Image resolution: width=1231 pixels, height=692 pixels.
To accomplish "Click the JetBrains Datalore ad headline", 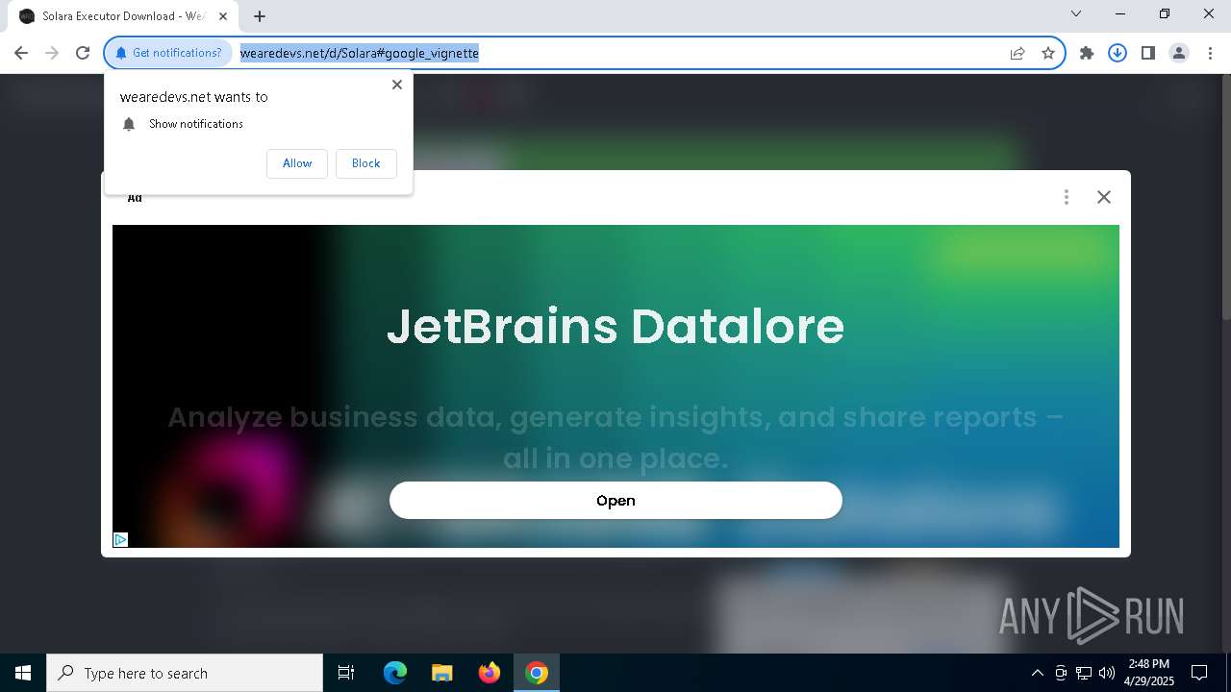I will [615, 326].
